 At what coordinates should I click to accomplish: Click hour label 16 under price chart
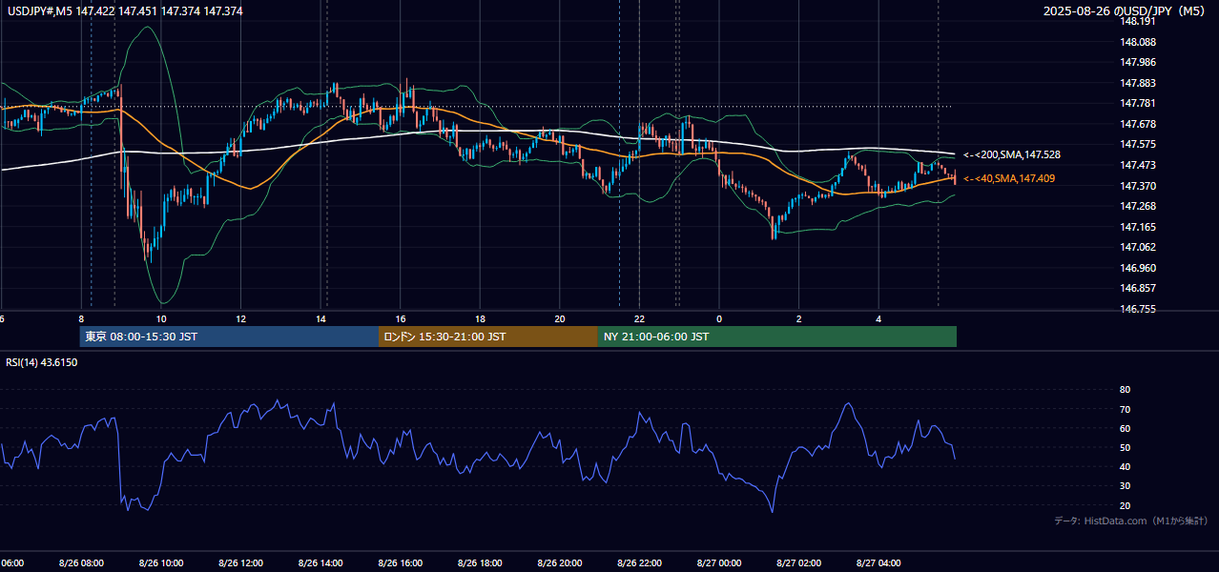point(401,318)
